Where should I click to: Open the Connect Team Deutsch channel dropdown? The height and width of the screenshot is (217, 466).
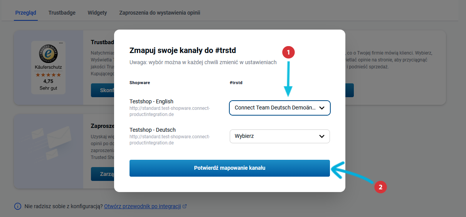tap(280, 108)
